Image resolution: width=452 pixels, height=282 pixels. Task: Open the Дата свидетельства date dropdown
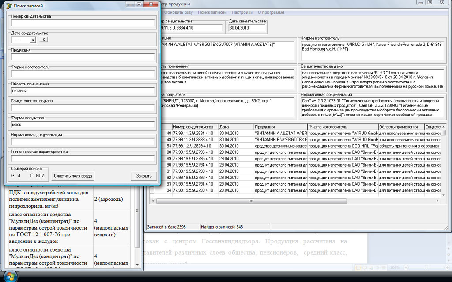pyautogui.click(x=33, y=40)
